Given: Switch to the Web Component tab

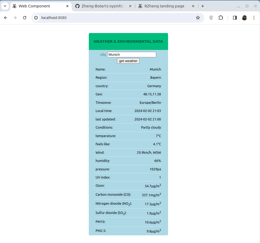Looking at the screenshot, I should (x=41, y=6).
